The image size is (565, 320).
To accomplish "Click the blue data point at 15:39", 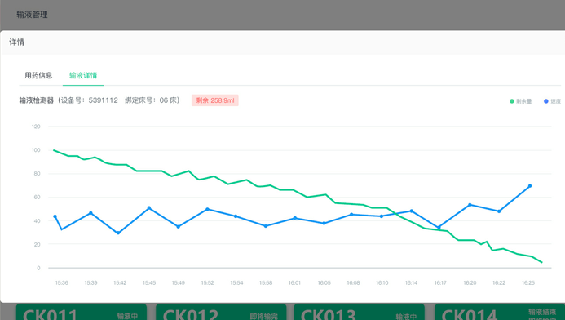I will click(90, 213).
